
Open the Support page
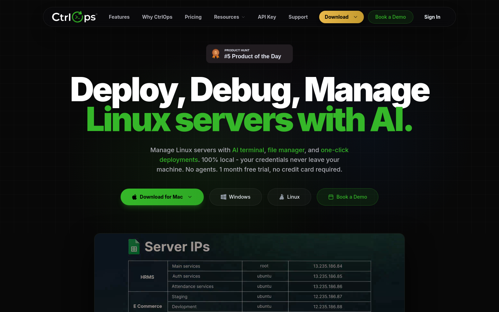tap(298, 17)
